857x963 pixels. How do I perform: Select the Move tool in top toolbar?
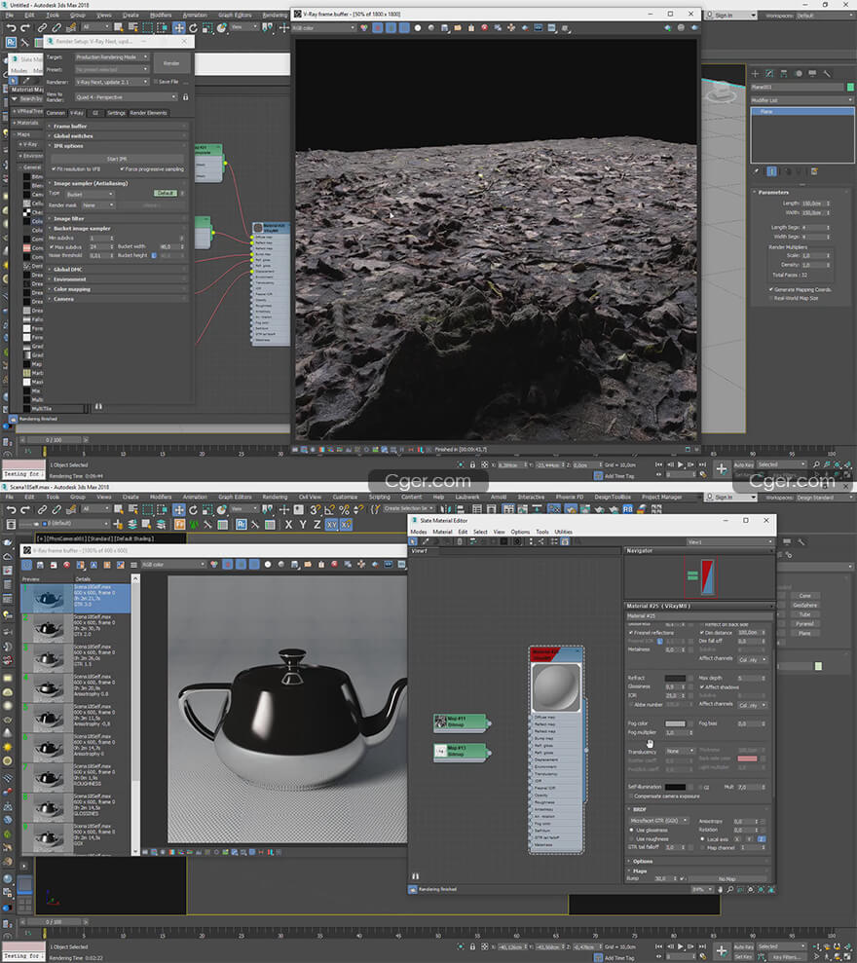(179, 28)
